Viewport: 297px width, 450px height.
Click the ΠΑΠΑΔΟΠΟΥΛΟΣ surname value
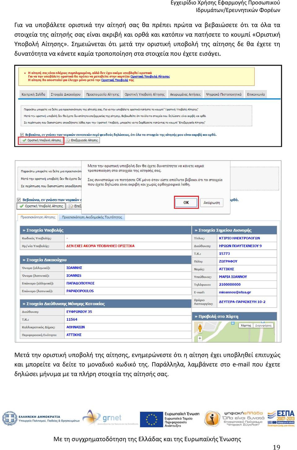pos(80,283)
